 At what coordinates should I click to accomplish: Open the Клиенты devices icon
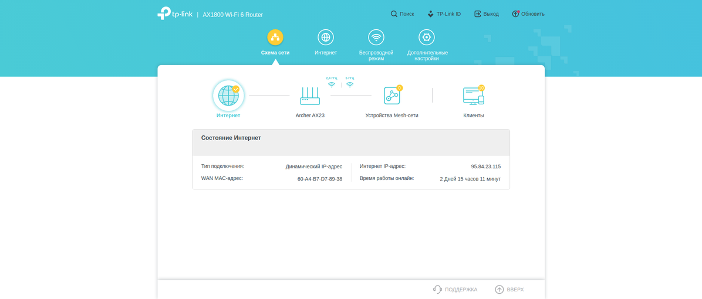[x=474, y=96]
